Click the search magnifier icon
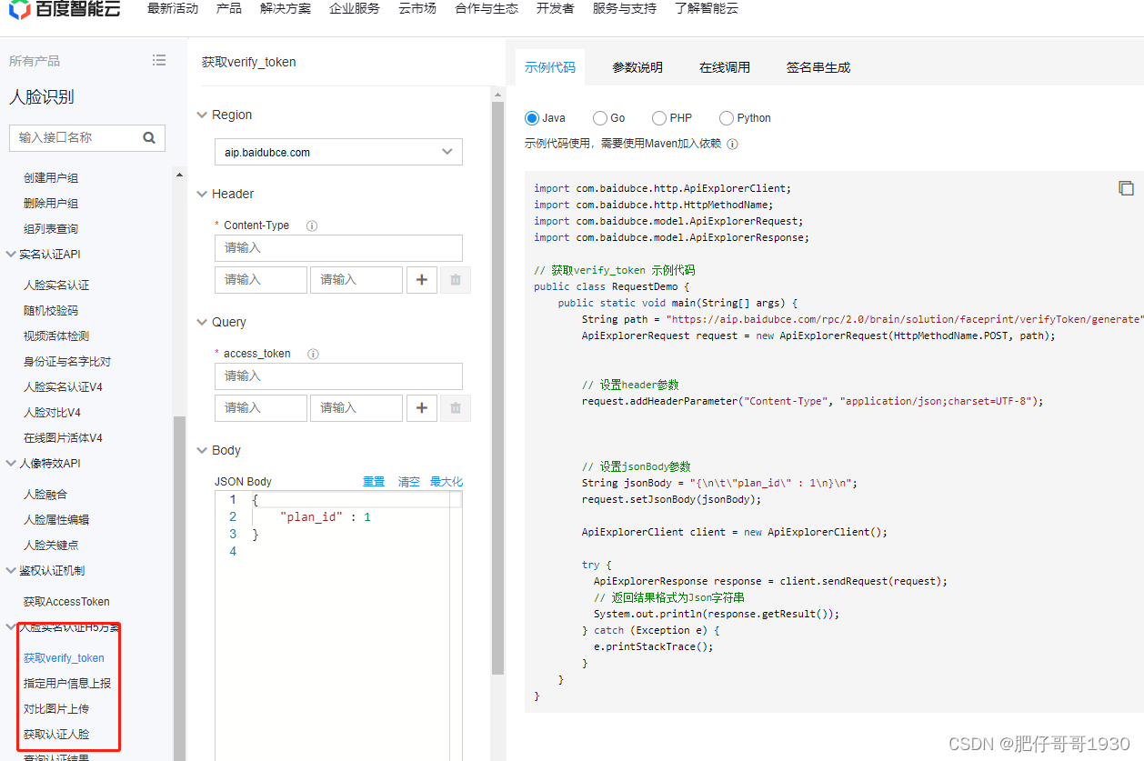The height and width of the screenshot is (761, 1144). click(x=149, y=137)
